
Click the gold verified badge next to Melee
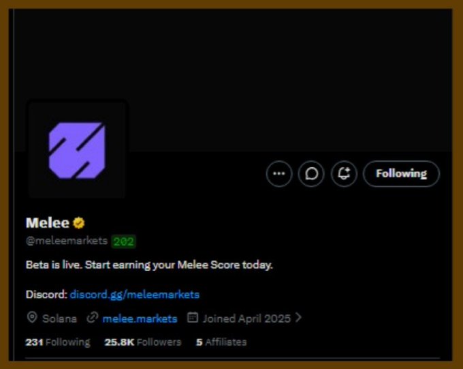tap(78, 223)
